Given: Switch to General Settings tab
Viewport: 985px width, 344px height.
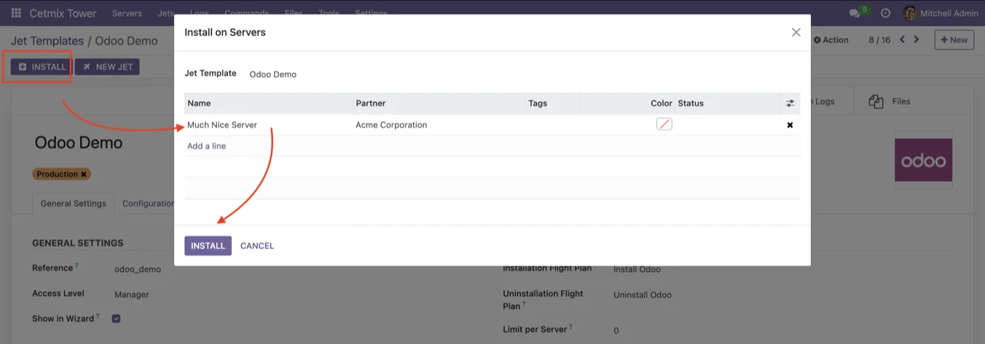Looking at the screenshot, I should [73, 203].
